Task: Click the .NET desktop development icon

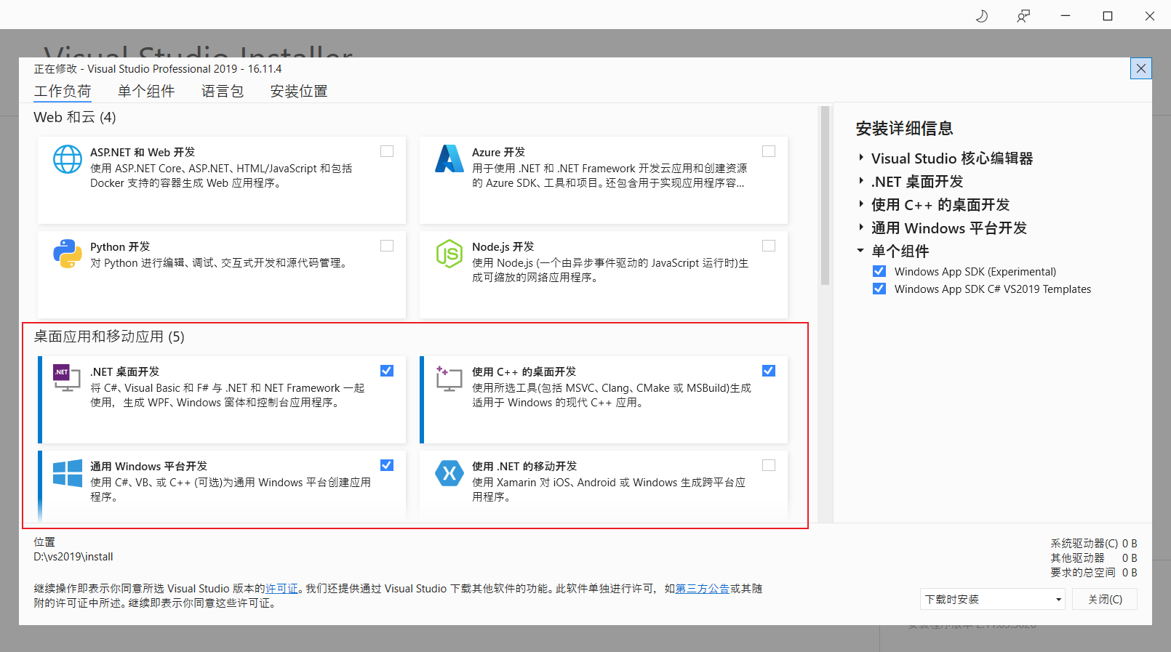Action: tap(67, 378)
